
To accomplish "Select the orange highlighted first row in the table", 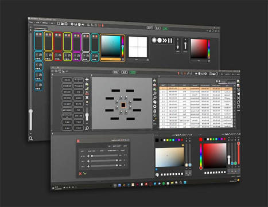I will pyautogui.click(x=196, y=88).
